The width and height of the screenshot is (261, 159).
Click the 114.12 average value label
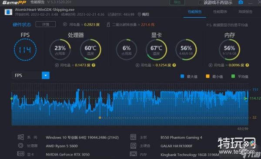(x=255, y=98)
